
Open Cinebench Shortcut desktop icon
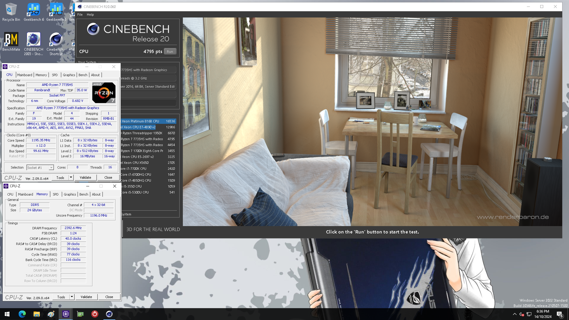click(x=56, y=44)
